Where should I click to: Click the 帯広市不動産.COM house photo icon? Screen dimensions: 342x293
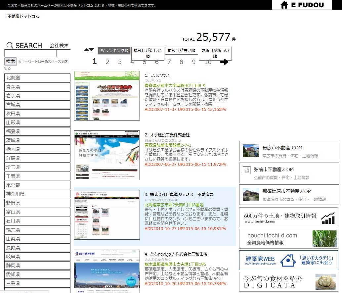click(251, 151)
